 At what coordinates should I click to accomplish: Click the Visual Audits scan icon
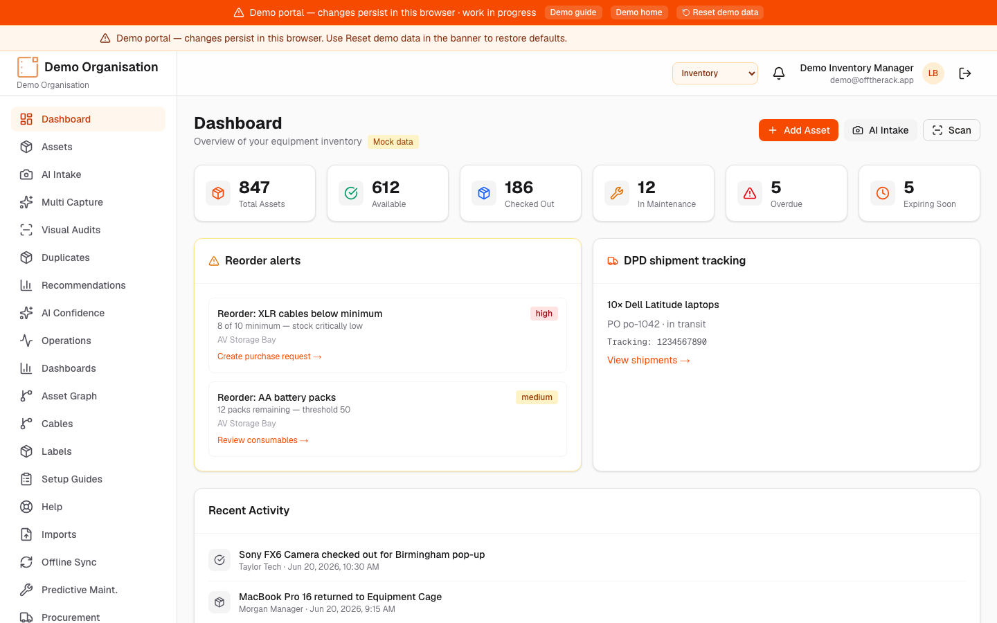pos(26,230)
